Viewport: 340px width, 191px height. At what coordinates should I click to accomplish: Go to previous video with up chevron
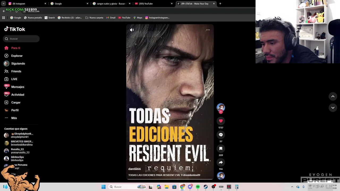[x=333, y=97]
